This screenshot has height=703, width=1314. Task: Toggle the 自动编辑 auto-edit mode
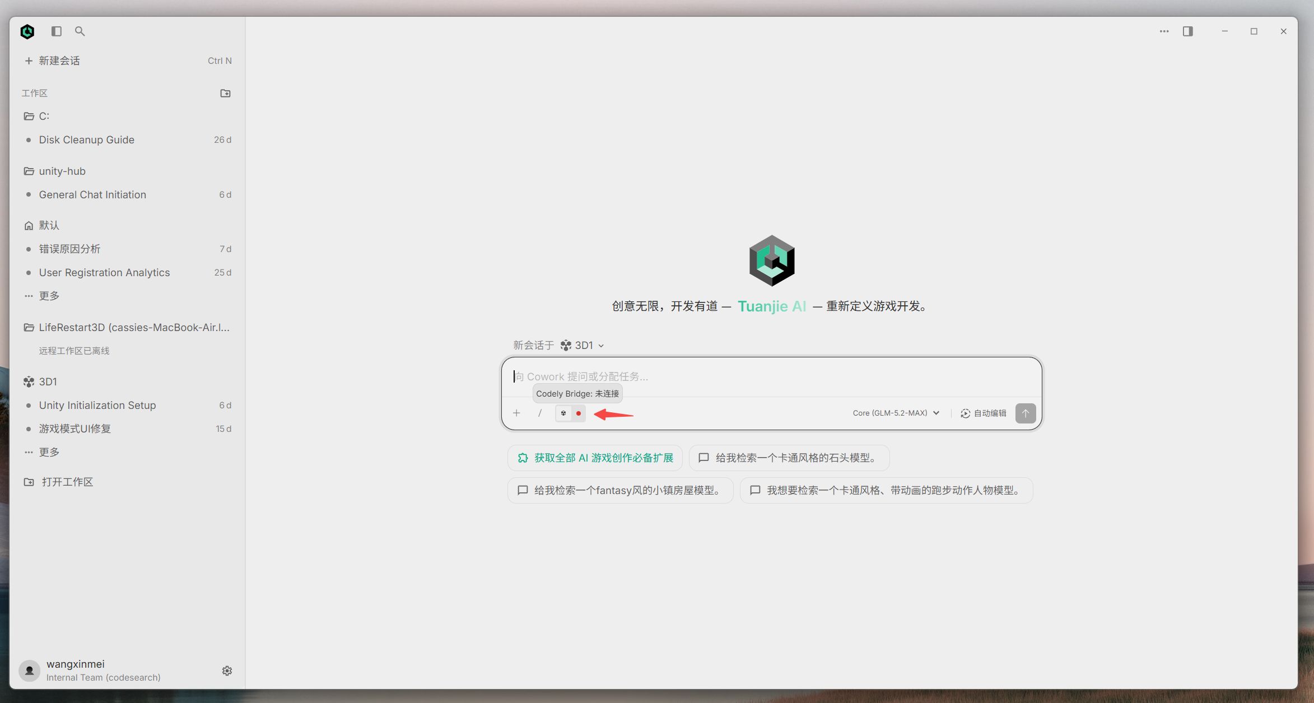pyautogui.click(x=984, y=413)
